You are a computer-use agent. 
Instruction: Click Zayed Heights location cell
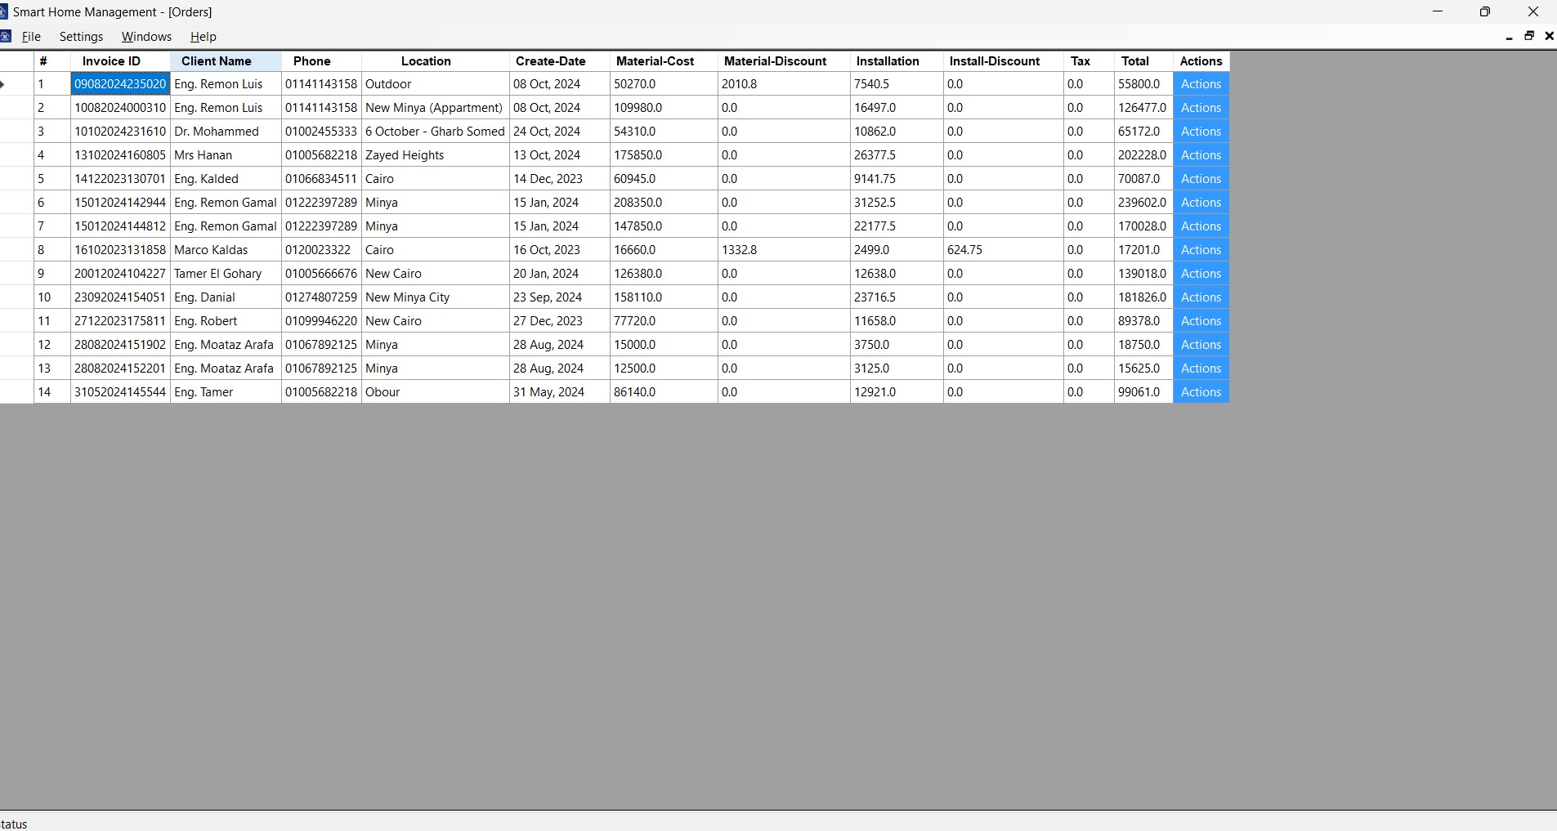coord(435,155)
